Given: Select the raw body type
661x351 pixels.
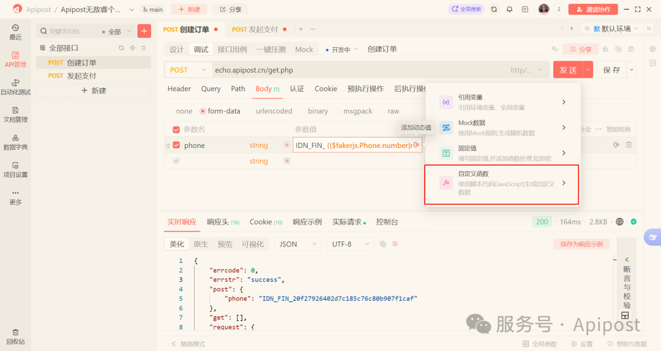Looking at the screenshot, I should [389, 111].
